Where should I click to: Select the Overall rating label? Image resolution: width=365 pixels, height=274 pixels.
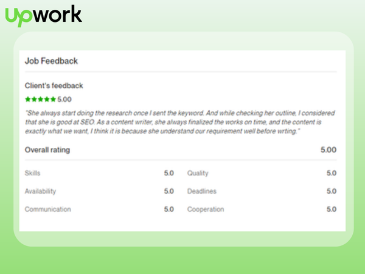pyautogui.click(x=47, y=150)
